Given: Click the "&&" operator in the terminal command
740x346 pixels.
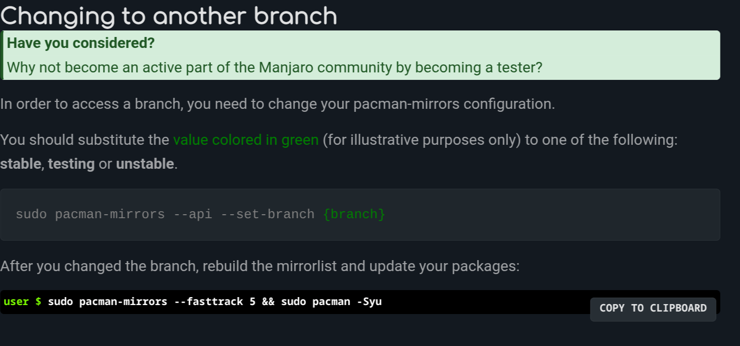Looking at the screenshot, I should pyautogui.click(x=268, y=302).
